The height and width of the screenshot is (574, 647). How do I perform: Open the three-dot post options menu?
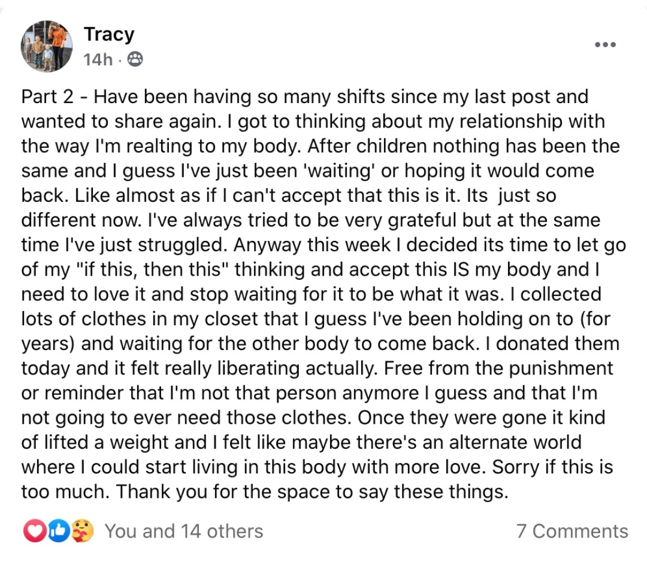[605, 45]
